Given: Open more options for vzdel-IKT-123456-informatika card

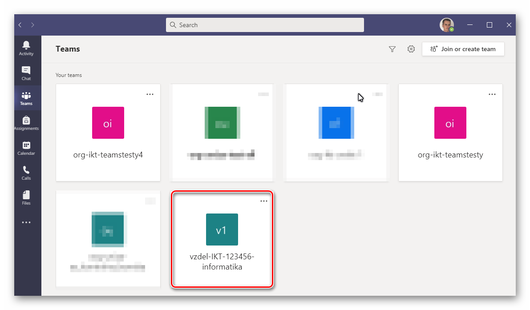Looking at the screenshot, I should click(x=264, y=201).
